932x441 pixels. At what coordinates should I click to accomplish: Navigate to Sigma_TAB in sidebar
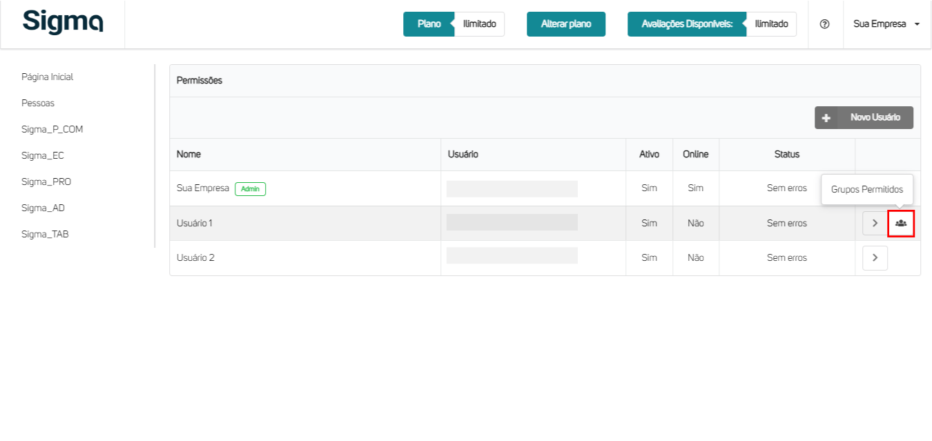tap(45, 234)
